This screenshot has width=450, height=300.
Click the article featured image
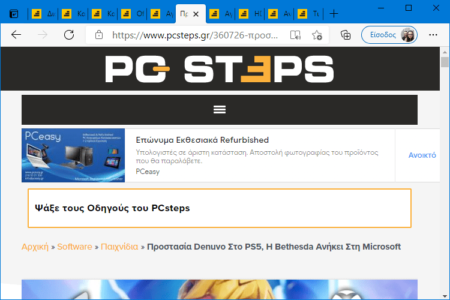point(220,289)
